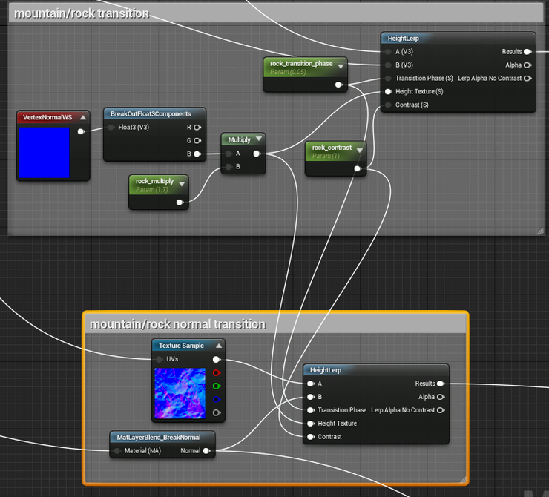The width and height of the screenshot is (549, 497).
Task: Click the MatLayerBlend_BreakNormal Normal output pin
Action: [x=206, y=451]
